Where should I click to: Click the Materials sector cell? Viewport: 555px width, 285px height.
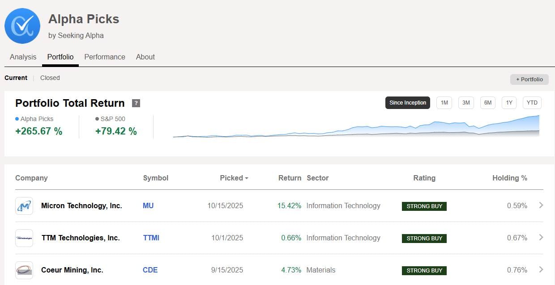click(321, 270)
